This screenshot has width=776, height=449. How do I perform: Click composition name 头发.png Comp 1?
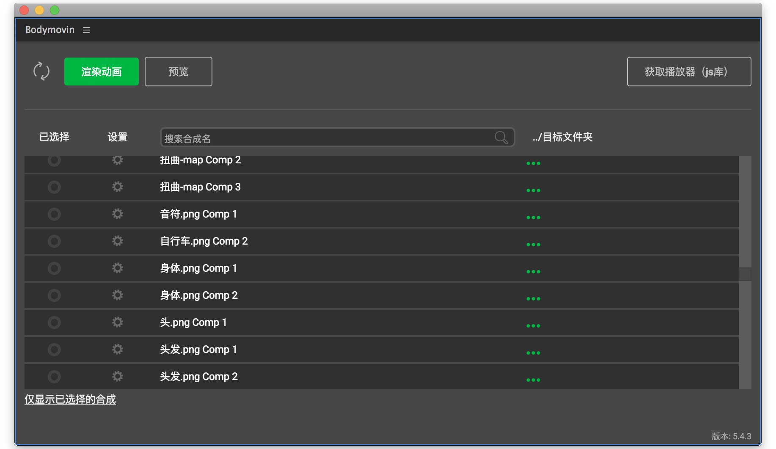point(198,350)
